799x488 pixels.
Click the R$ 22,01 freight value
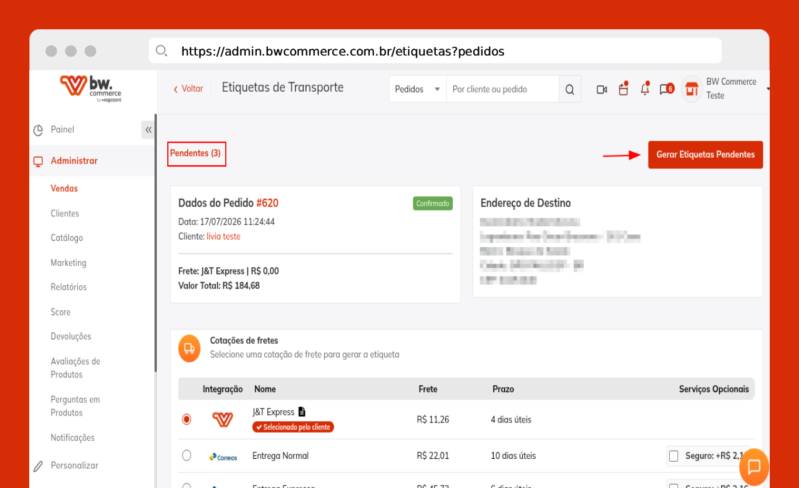click(x=433, y=456)
